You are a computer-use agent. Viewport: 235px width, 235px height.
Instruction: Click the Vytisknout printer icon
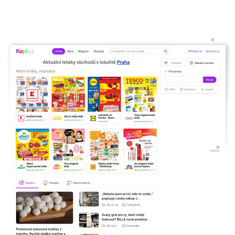(x=181, y=89)
